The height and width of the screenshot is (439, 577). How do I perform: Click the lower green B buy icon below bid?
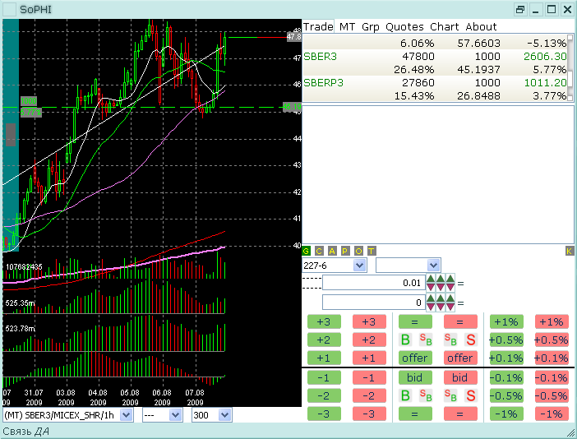[x=405, y=395]
